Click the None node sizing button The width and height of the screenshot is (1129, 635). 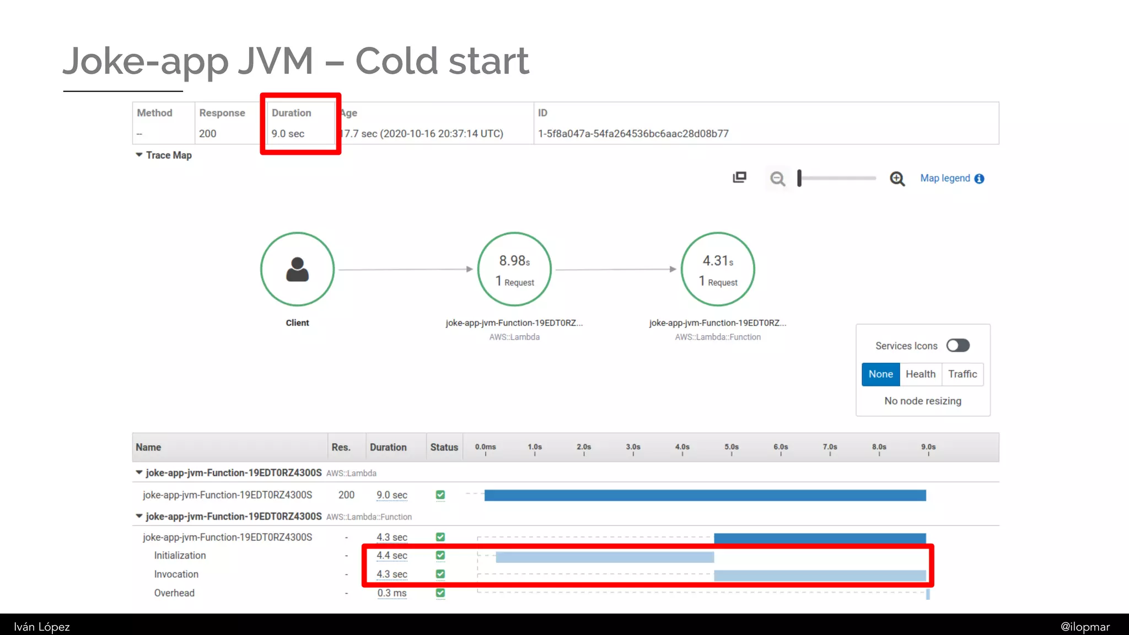point(880,374)
